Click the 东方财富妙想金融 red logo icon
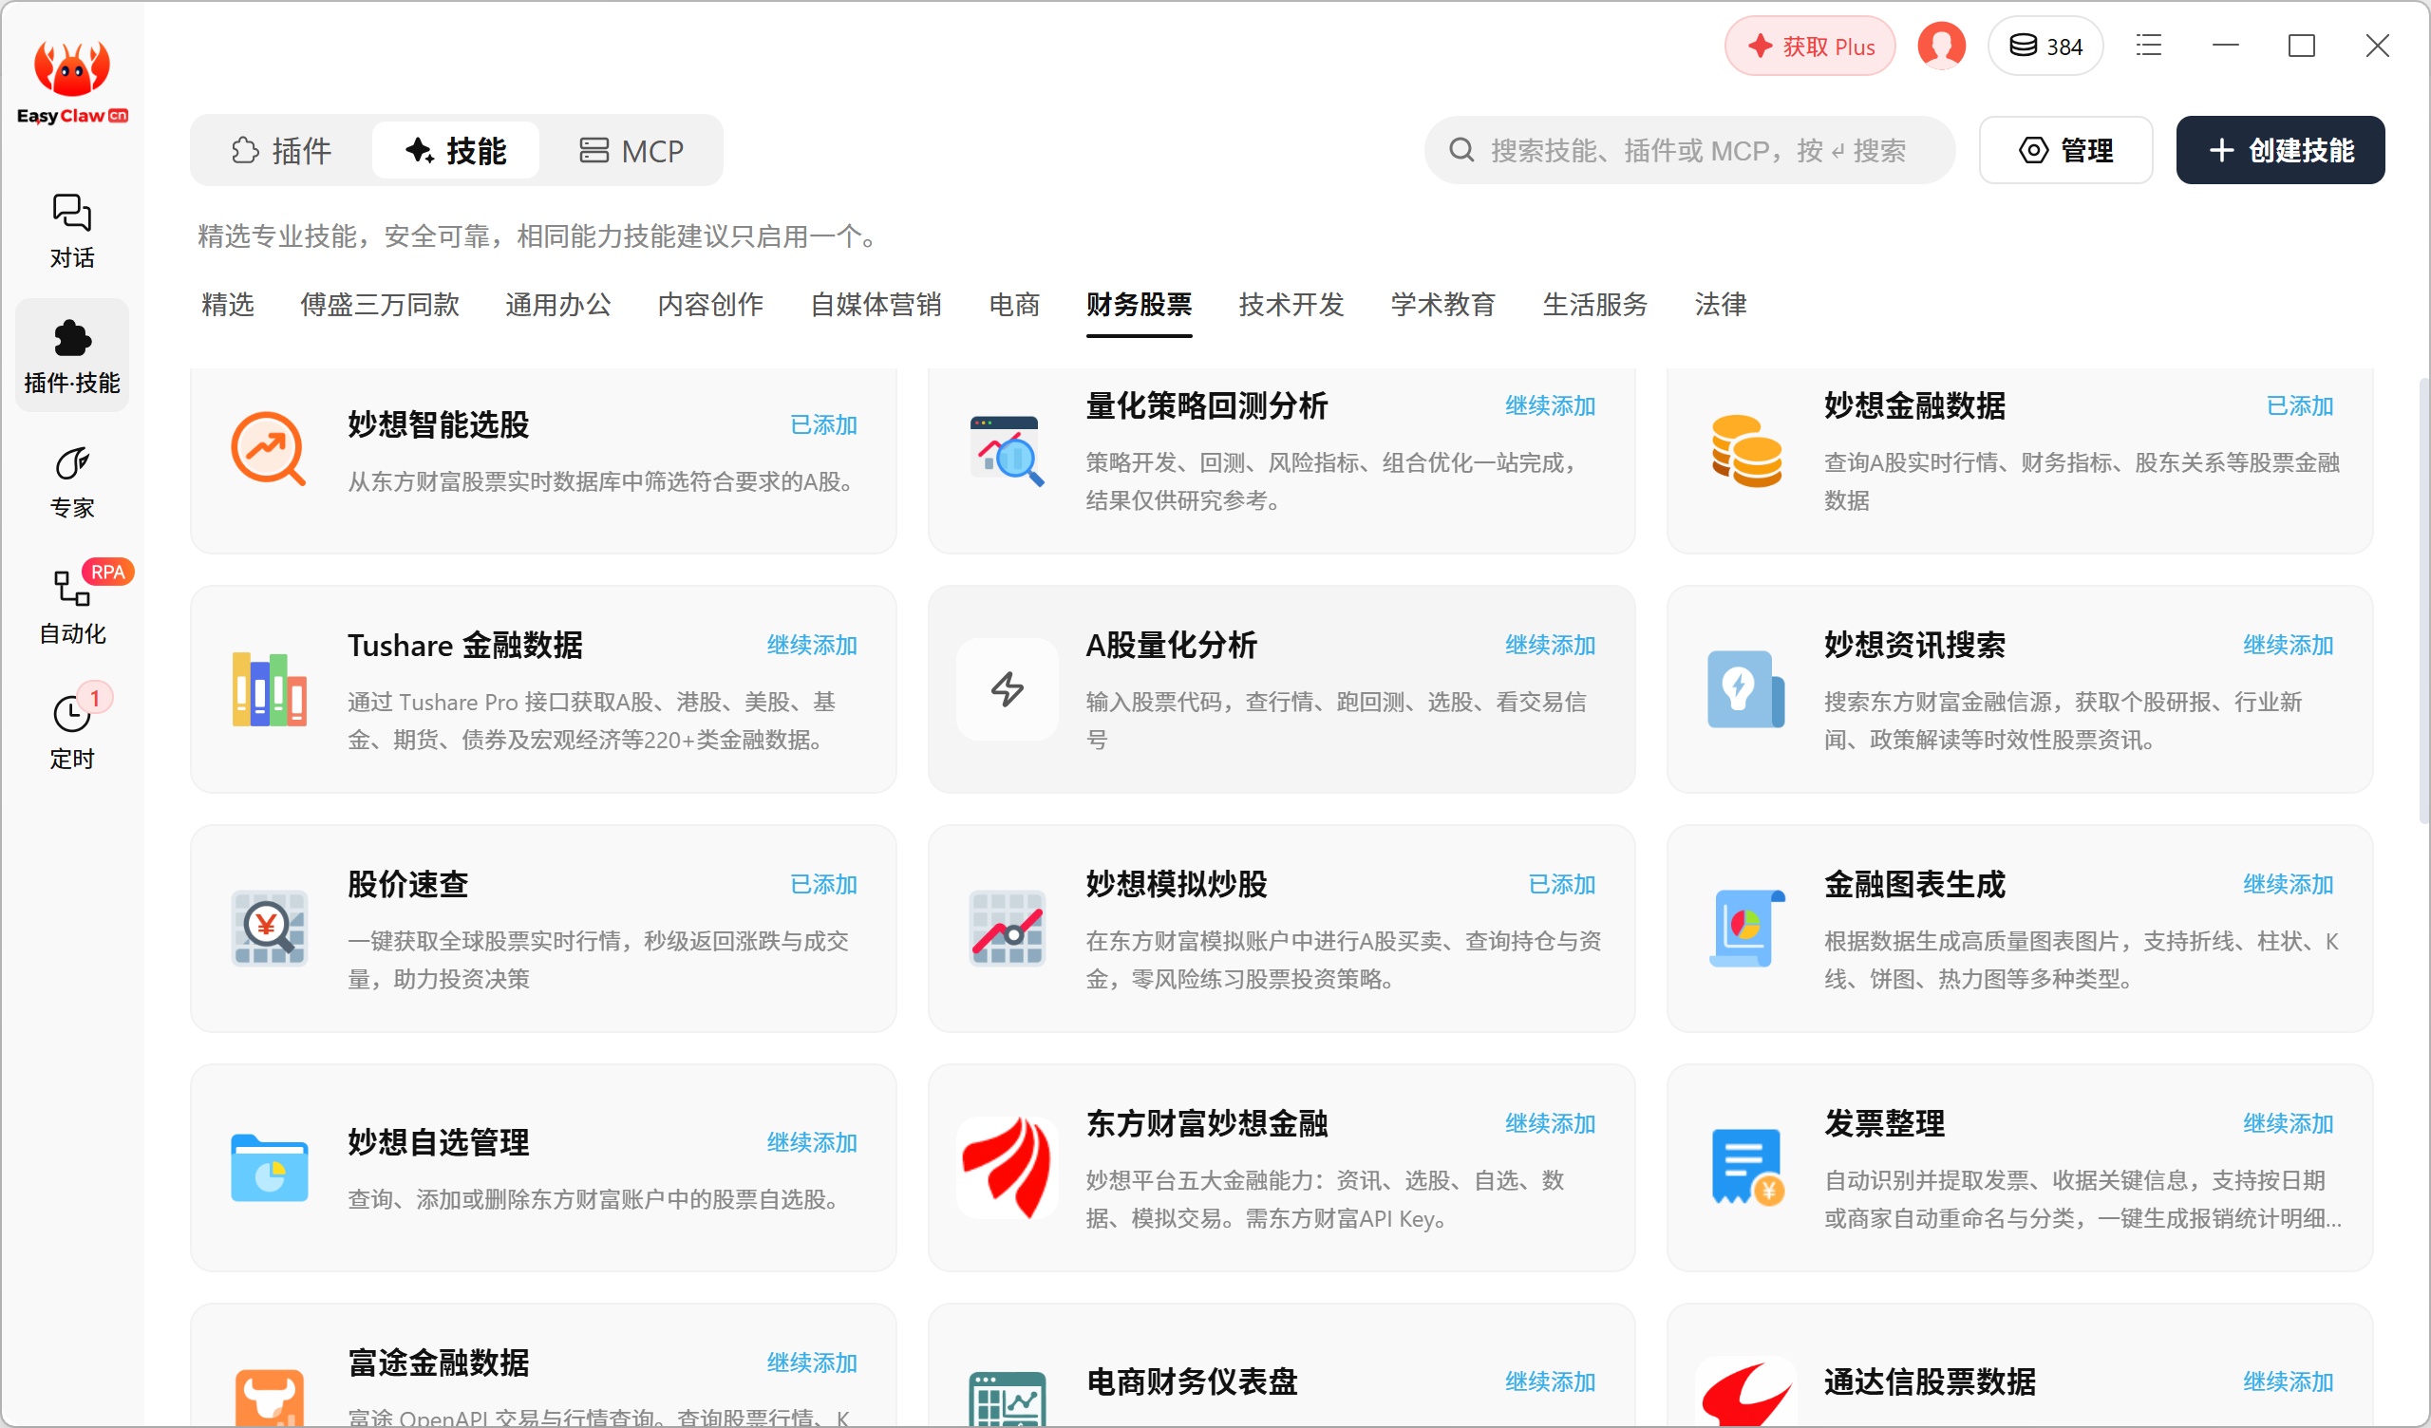Screen dimensions: 2431x1428 [1007, 1168]
